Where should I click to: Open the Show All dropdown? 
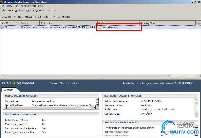pyautogui.click(x=38, y=17)
